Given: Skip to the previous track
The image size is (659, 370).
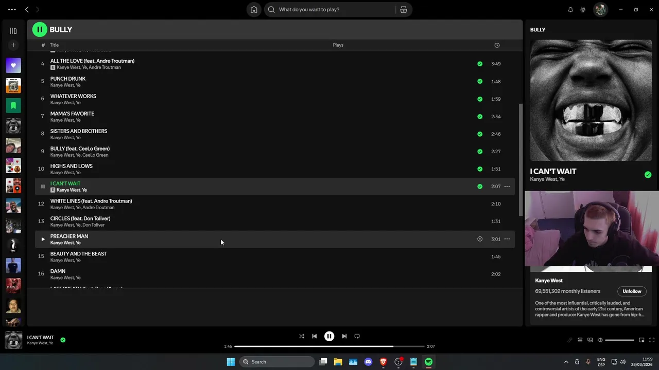Looking at the screenshot, I should [x=315, y=336].
